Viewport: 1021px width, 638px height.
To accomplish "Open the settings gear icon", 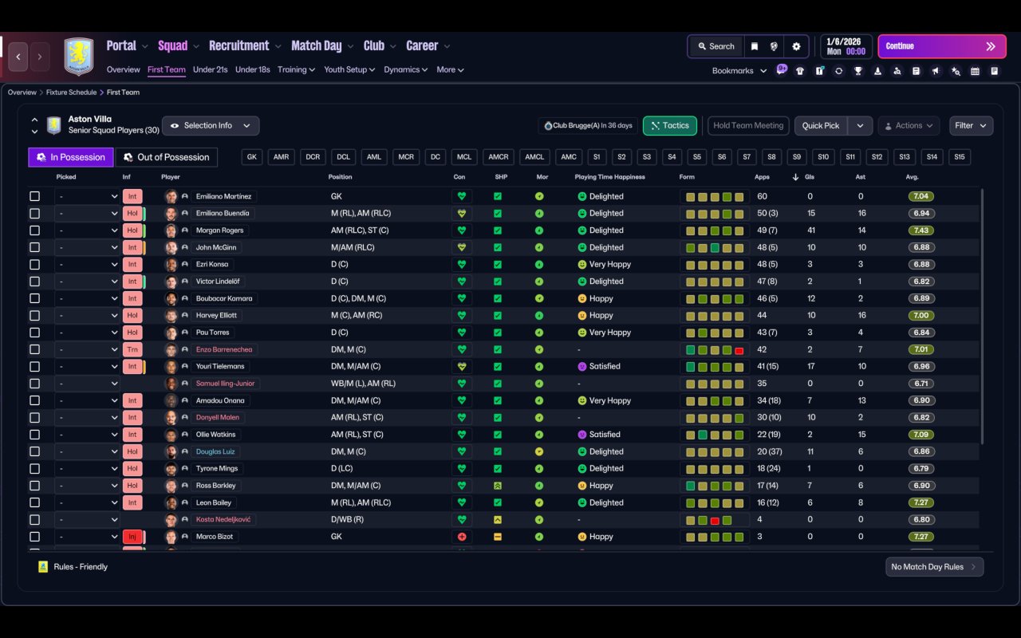I will [x=796, y=46].
